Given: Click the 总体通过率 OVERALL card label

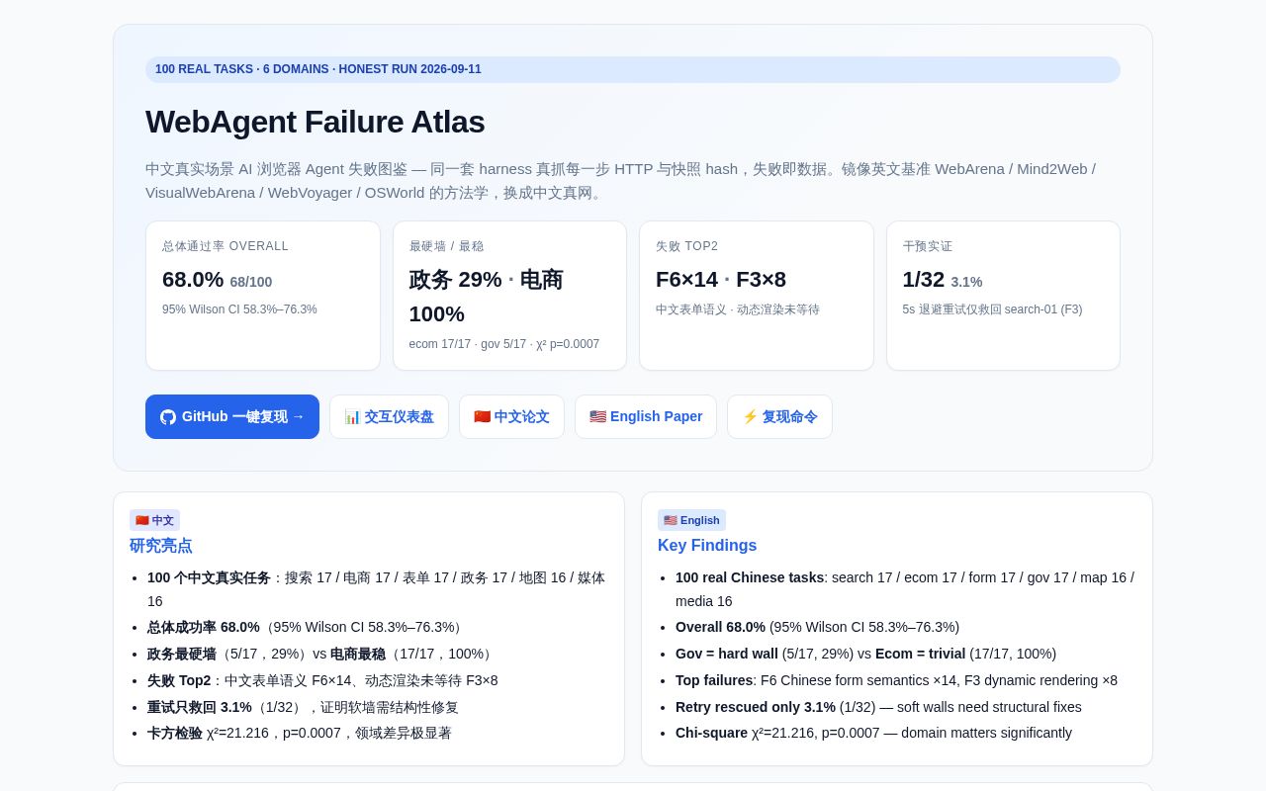Looking at the screenshot, I should [x=226, y=246].
